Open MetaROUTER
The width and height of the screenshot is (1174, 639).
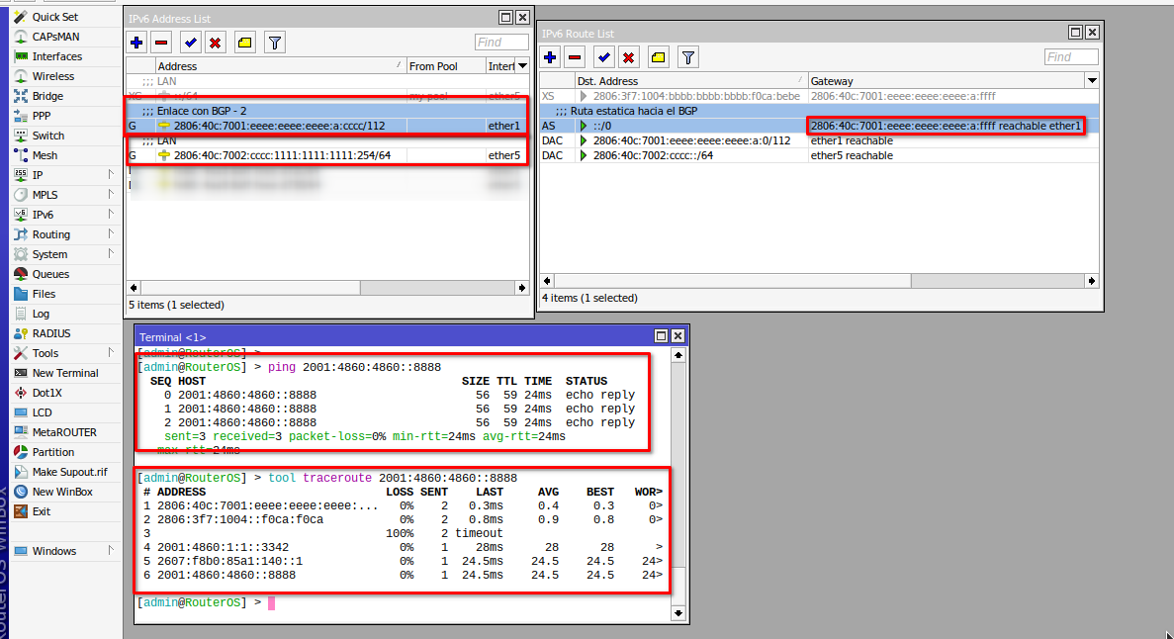click(65, 432)
